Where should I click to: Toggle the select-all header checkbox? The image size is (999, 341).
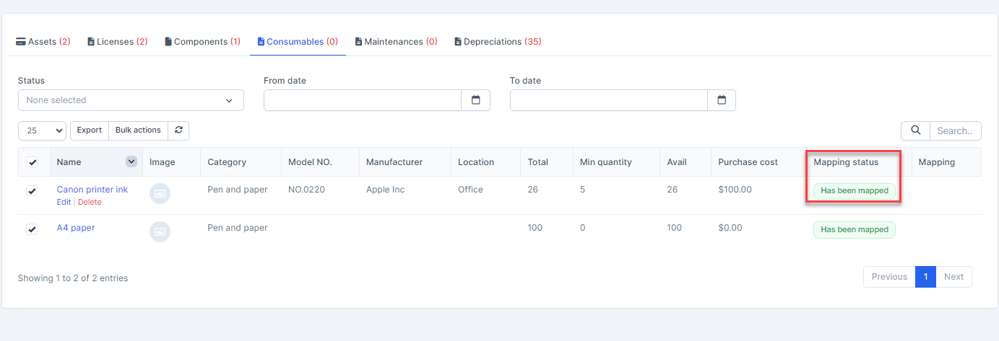(x=33, y=162)
